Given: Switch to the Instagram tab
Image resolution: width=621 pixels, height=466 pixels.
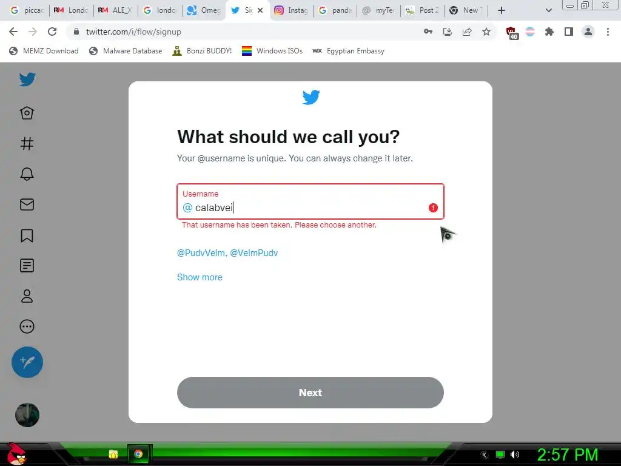Looking at the screenshot, I should pyautogui.click(x=292, y=10).
